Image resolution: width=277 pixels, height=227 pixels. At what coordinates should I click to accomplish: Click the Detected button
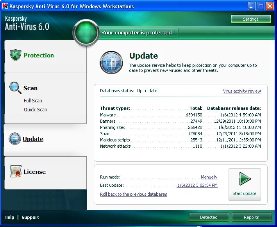point(209,217)
